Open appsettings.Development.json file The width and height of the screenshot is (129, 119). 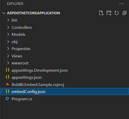(40, 70)
